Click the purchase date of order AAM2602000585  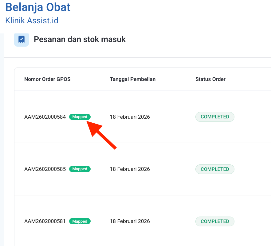click(x=130, y=169)
